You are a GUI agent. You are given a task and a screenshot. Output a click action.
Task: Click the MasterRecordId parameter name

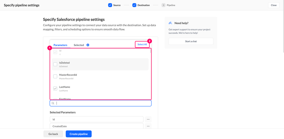(68, 75)
